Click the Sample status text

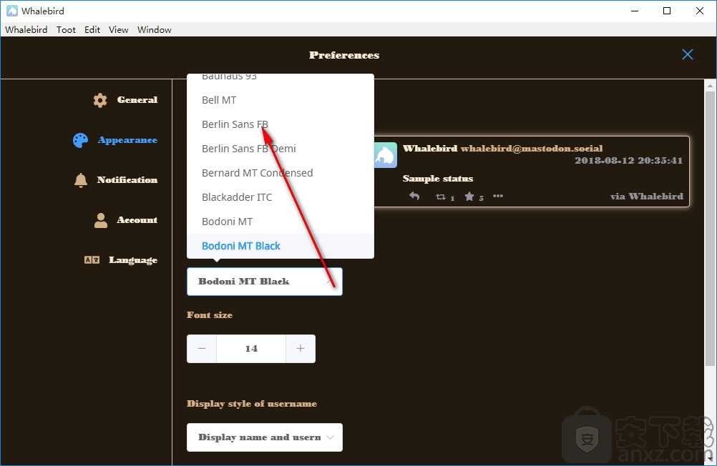438,179
